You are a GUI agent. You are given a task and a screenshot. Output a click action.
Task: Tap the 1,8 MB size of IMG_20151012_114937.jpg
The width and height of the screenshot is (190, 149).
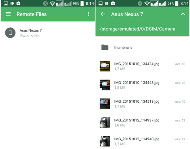pyautogui.click(x=120, y=125)
